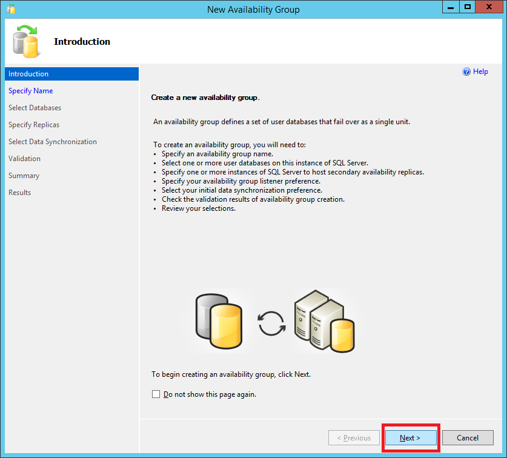
Task: Open the Help link
Action: [x=480, y=71]
